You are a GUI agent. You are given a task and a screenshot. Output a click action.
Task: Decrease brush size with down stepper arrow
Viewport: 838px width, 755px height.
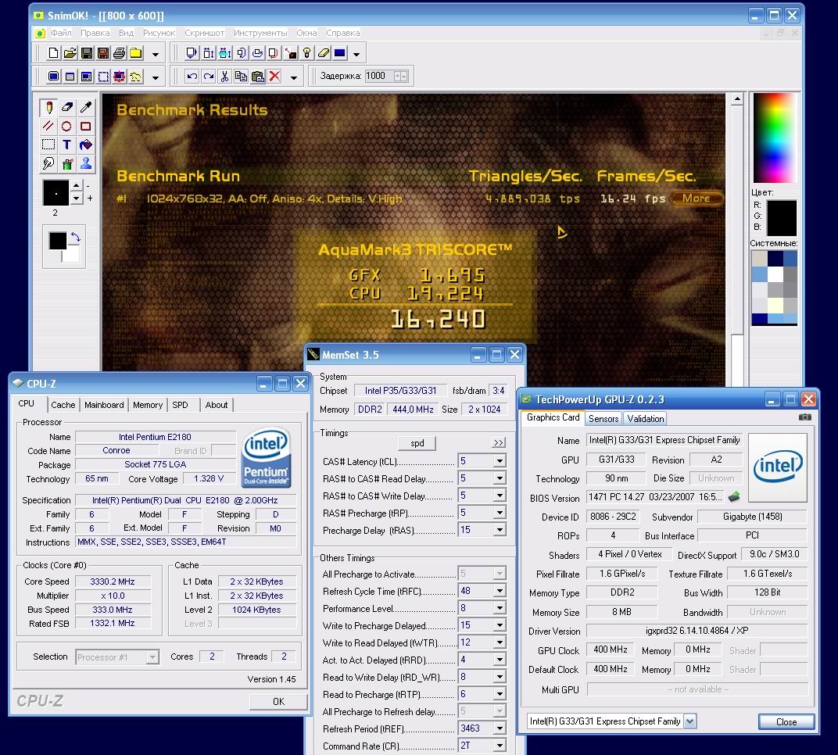point(77,199)
